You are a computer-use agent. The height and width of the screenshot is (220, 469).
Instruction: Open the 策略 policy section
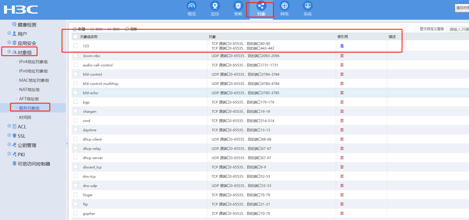click(238, 9)
